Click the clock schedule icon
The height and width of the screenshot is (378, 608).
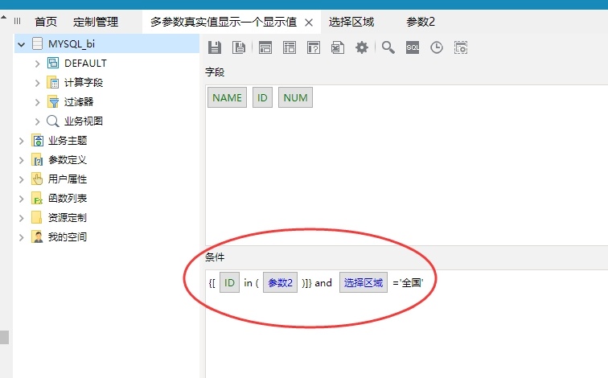point(437,47)
